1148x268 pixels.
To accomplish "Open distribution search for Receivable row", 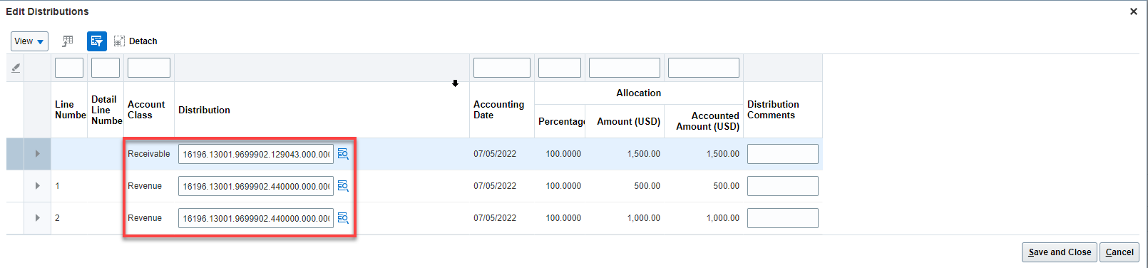I will 343,154.
